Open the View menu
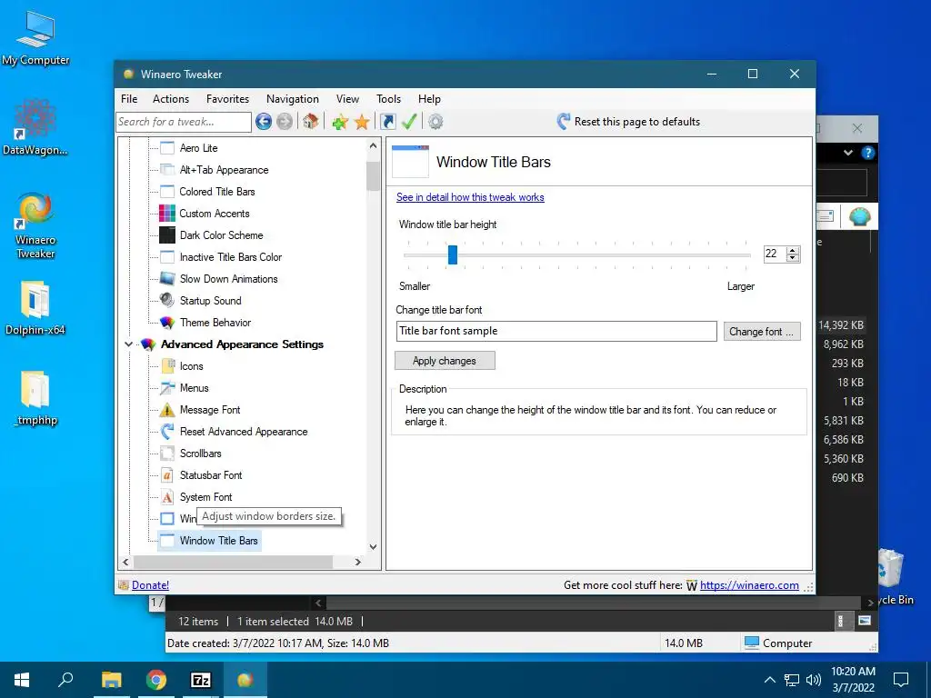 point(347,99)
